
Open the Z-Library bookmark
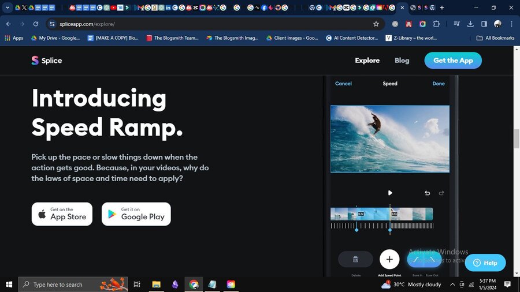click(411, 38)
